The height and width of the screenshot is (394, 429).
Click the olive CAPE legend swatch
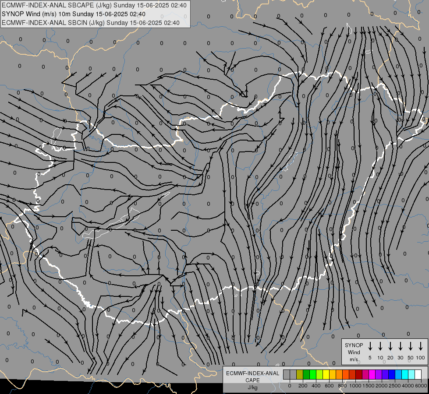[300, 374]
